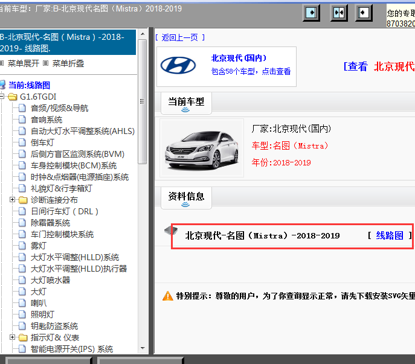Collapse the G1.6TGDI tree node
The image size is (415, 364).
[x=2, y=97]
